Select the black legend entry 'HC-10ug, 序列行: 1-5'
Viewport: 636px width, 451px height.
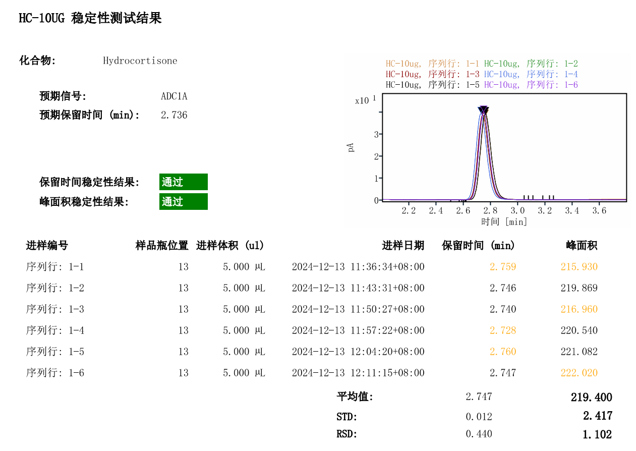point(433,85)
